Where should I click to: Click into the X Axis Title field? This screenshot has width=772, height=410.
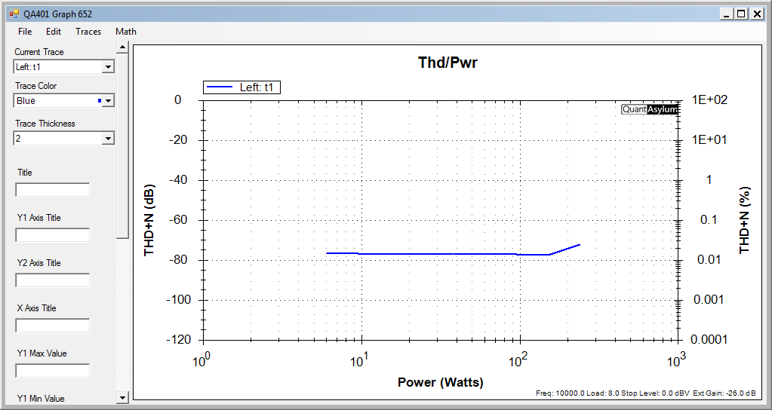point(53,326)
